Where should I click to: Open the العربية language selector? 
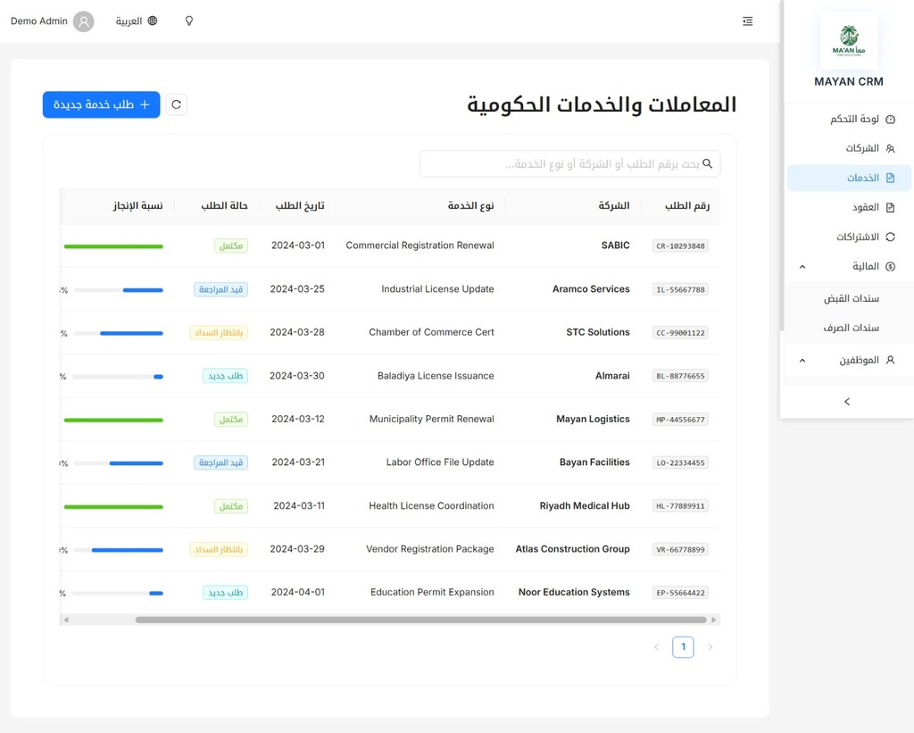click(129, 21)
